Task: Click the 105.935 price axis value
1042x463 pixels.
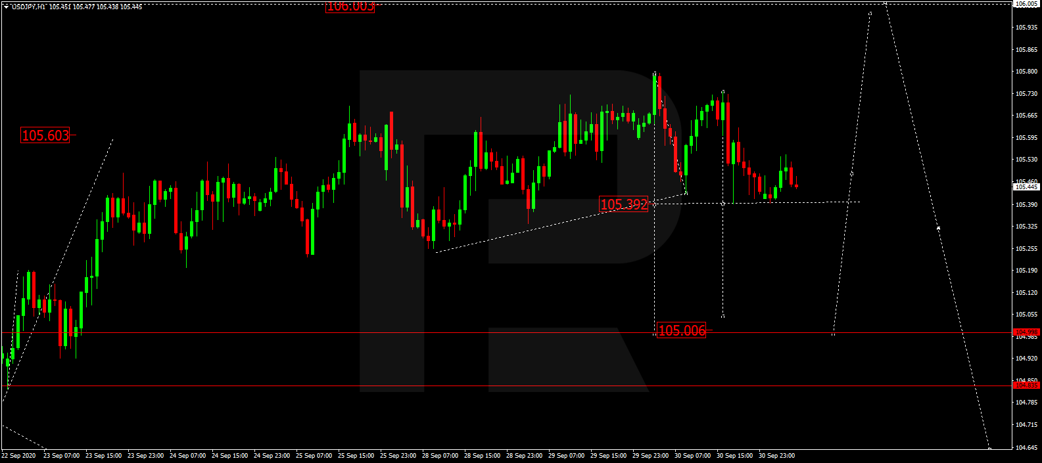Action: (1026, 28)
